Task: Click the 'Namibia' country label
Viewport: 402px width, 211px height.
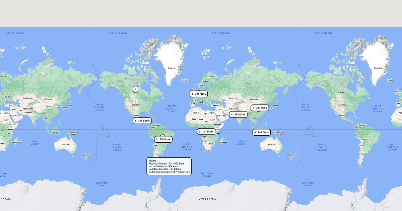Action: point(204,141)
